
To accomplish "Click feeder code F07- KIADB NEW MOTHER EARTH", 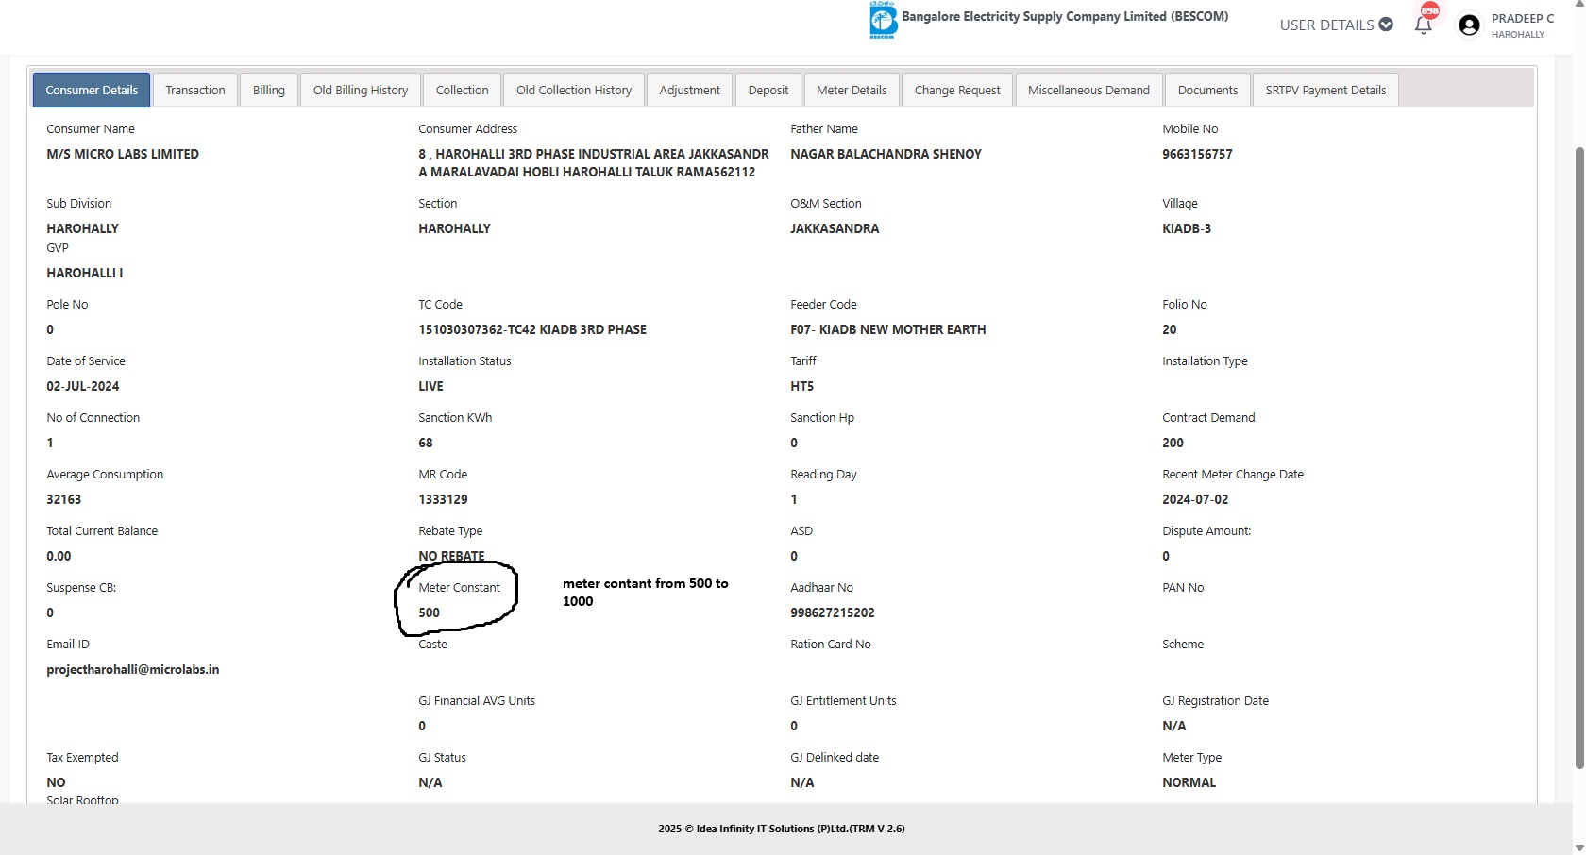I will (887, 329).
